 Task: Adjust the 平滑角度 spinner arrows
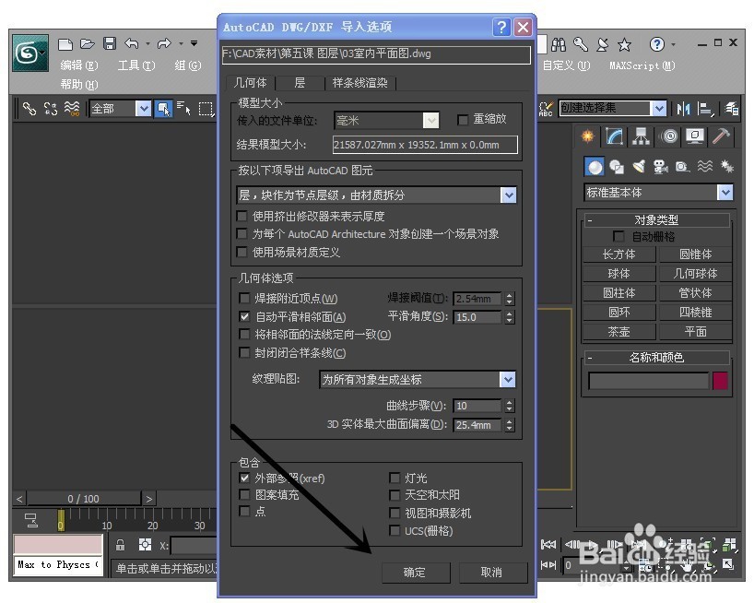click(x=510, y=317)
